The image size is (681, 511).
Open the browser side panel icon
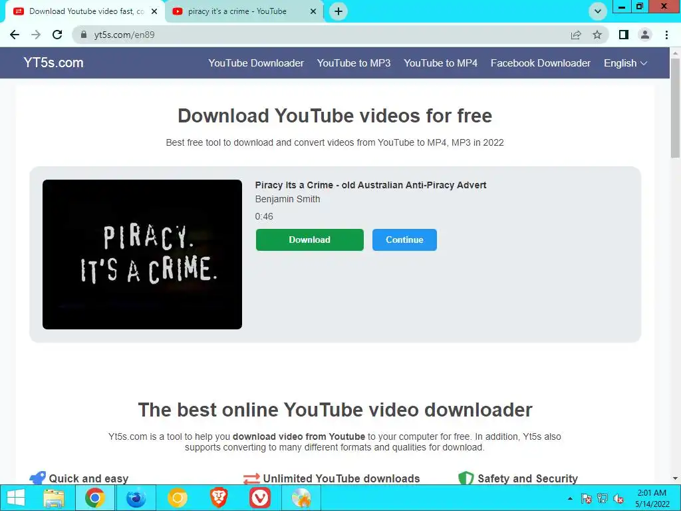624,35
